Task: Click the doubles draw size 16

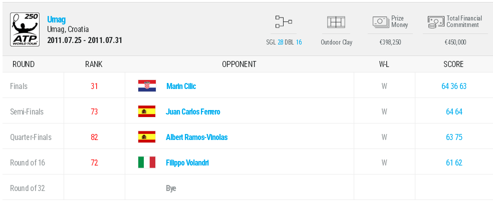Action: pos(299,42)
